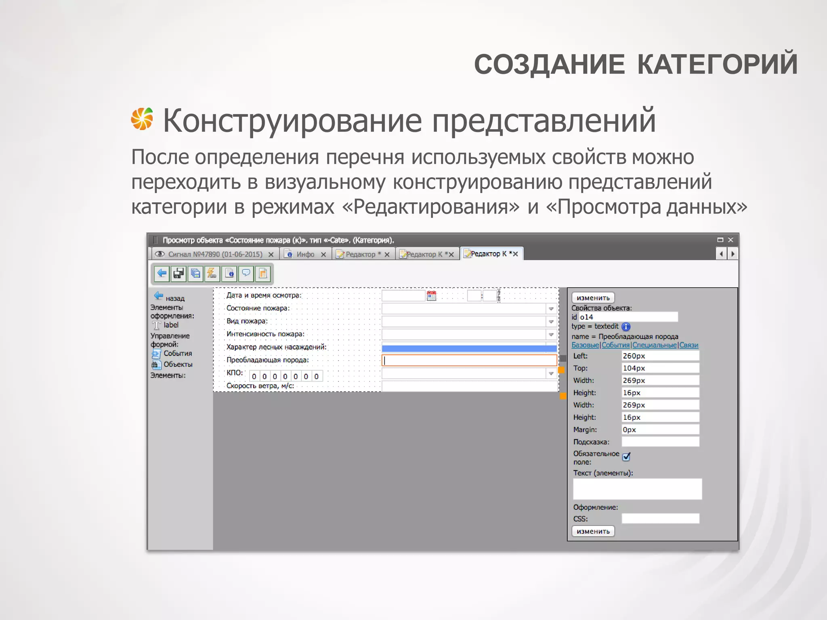This screenshot has height=620, width=827.
Task: Click the Преобладающая порода label
Action: tap(267, 360)
